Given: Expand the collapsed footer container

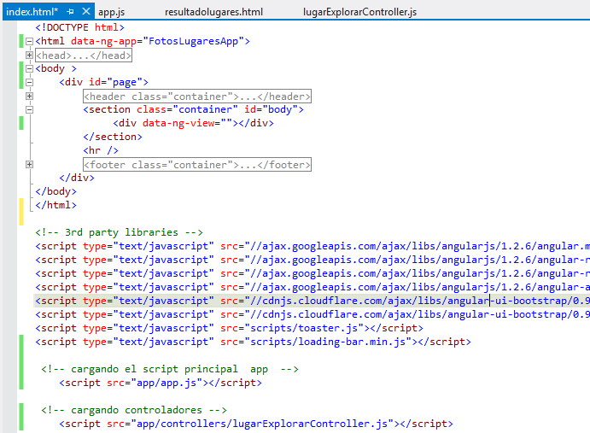Looking at the screenshot, I should point(29,165).
